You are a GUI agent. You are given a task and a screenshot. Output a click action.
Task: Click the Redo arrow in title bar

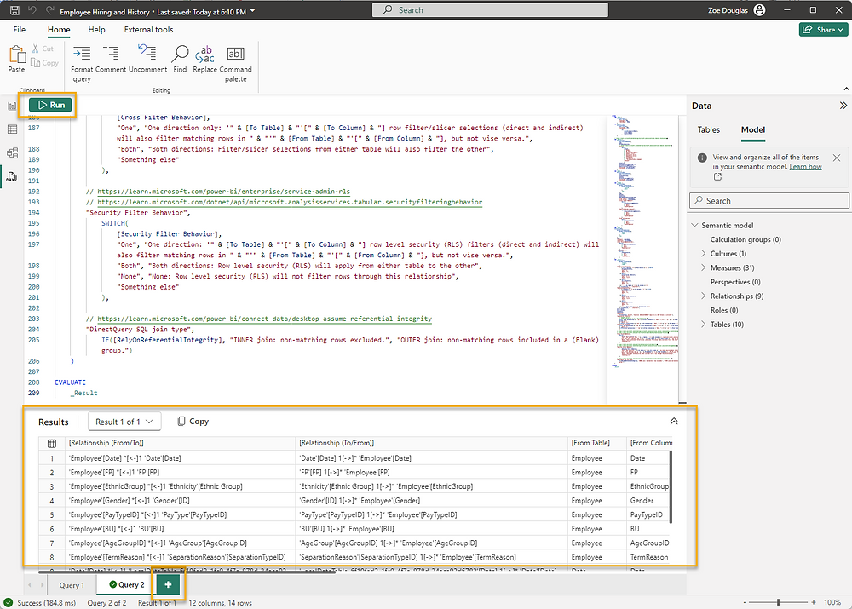tap(49, 10)
